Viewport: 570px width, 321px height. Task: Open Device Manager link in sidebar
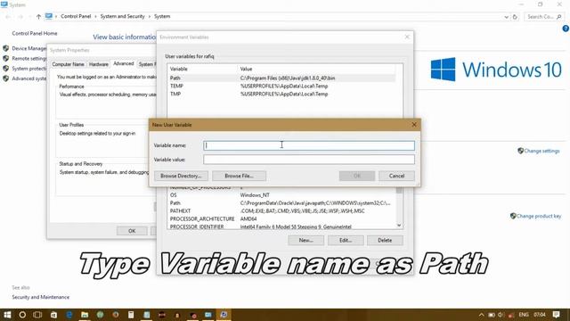click(x=28, y=48)
